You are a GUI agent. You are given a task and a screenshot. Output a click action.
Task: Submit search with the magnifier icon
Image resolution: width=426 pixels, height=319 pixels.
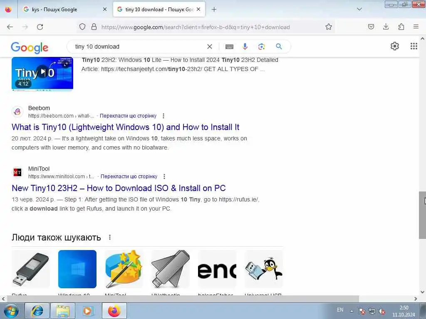pos(279,47)
